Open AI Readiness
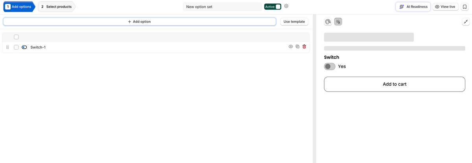472x163 pixels. pos(413,7)
